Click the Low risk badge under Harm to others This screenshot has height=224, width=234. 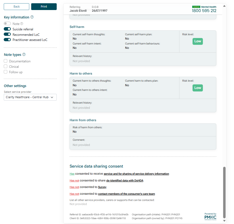click(198, 88)
